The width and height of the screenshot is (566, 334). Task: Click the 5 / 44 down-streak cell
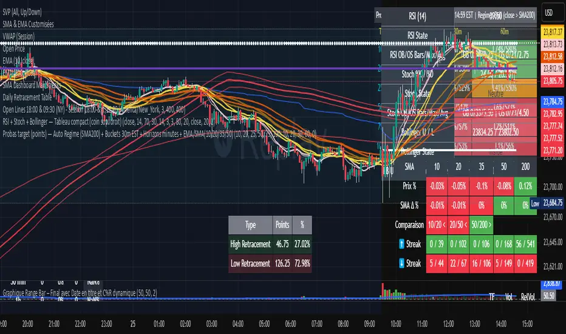[437, 263]
